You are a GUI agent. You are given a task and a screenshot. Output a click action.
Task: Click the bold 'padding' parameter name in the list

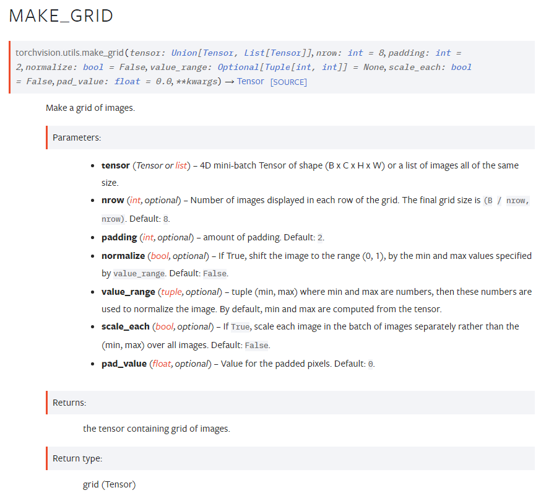[119, 237]
